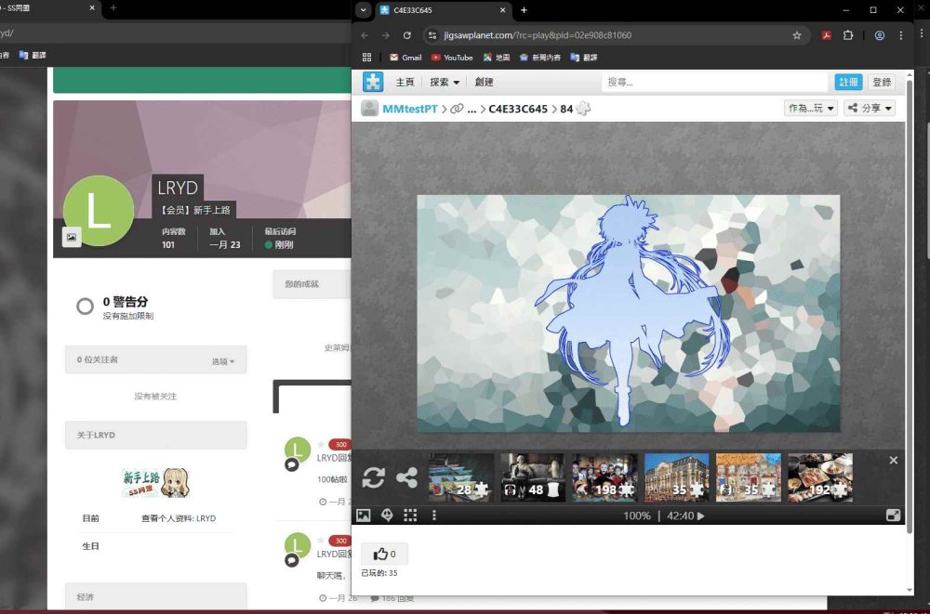The image size is (930, 614).
Task: Open Chrome's three-dot main menu
Action: point(901,35)
